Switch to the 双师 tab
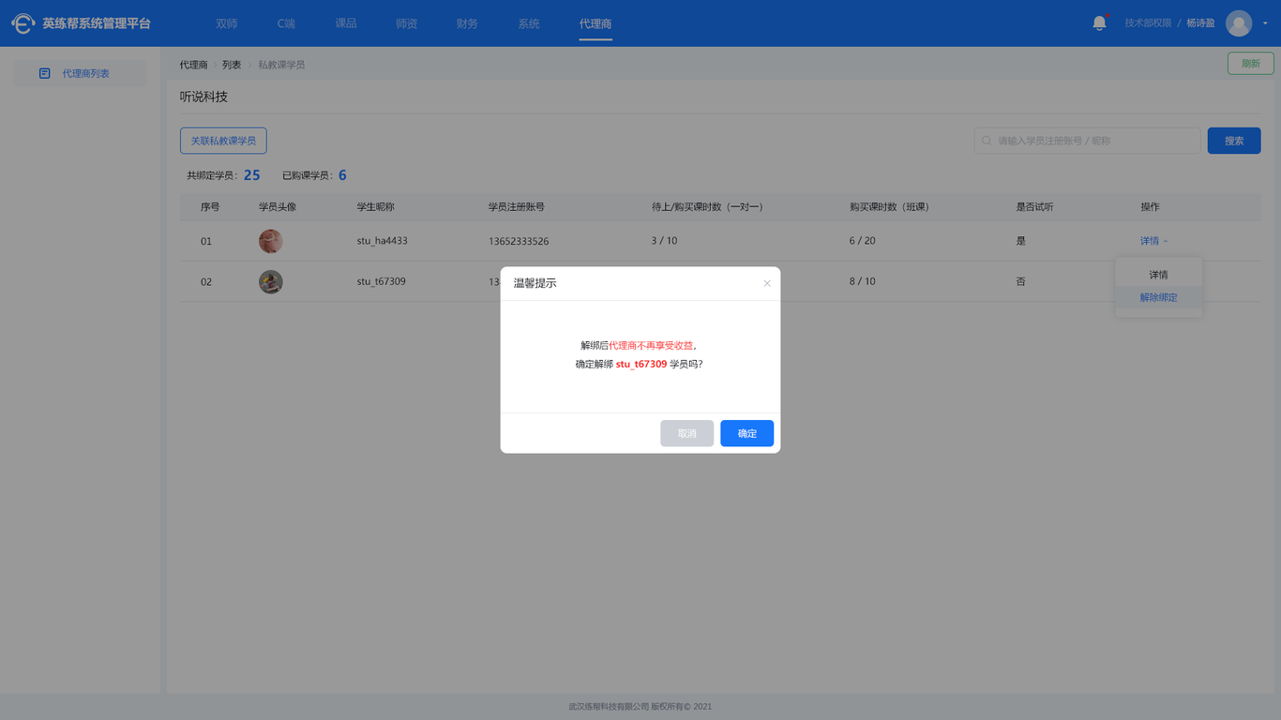 (x=226, y=23)
